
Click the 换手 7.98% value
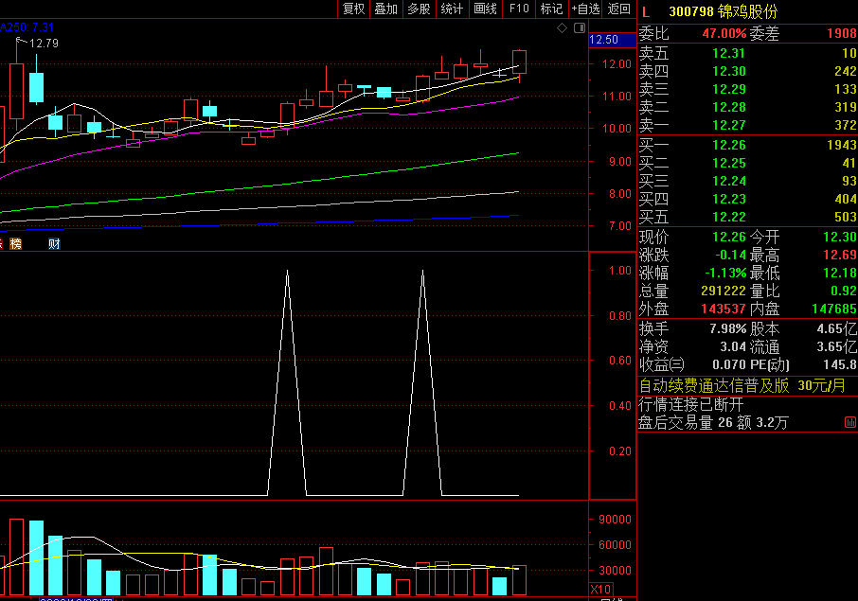click(728, 328)
